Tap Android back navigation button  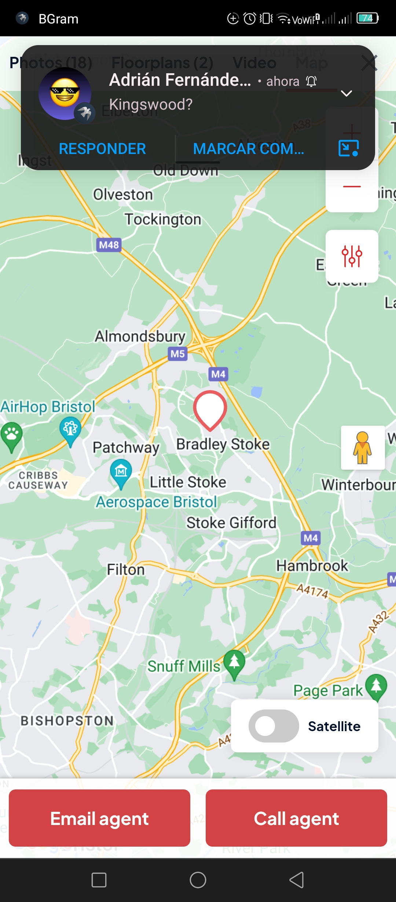297,880
